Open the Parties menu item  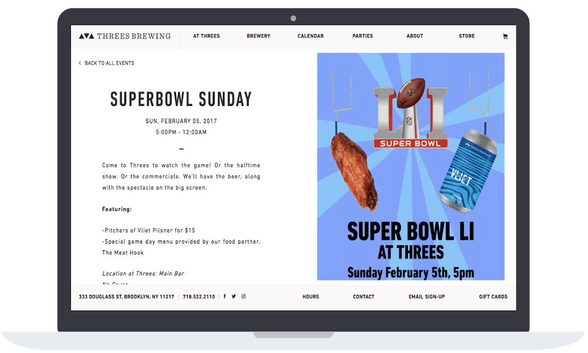coord(363,36)
